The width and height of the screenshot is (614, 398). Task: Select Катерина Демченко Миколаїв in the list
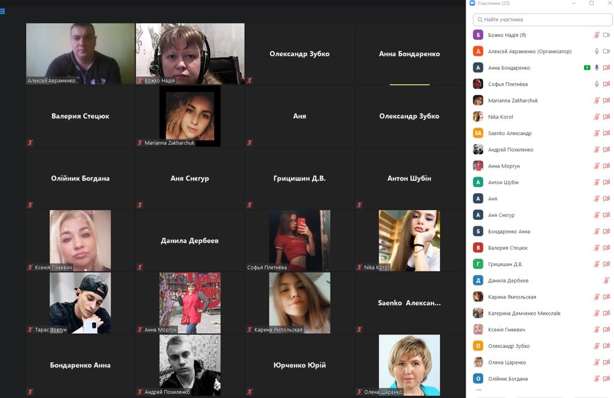pos(524,314)
